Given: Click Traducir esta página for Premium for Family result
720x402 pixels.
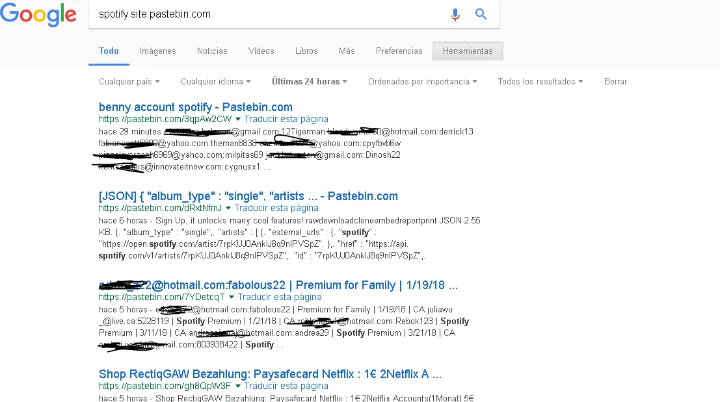Looking at the screenshot, I should click(x=280, y=297).
